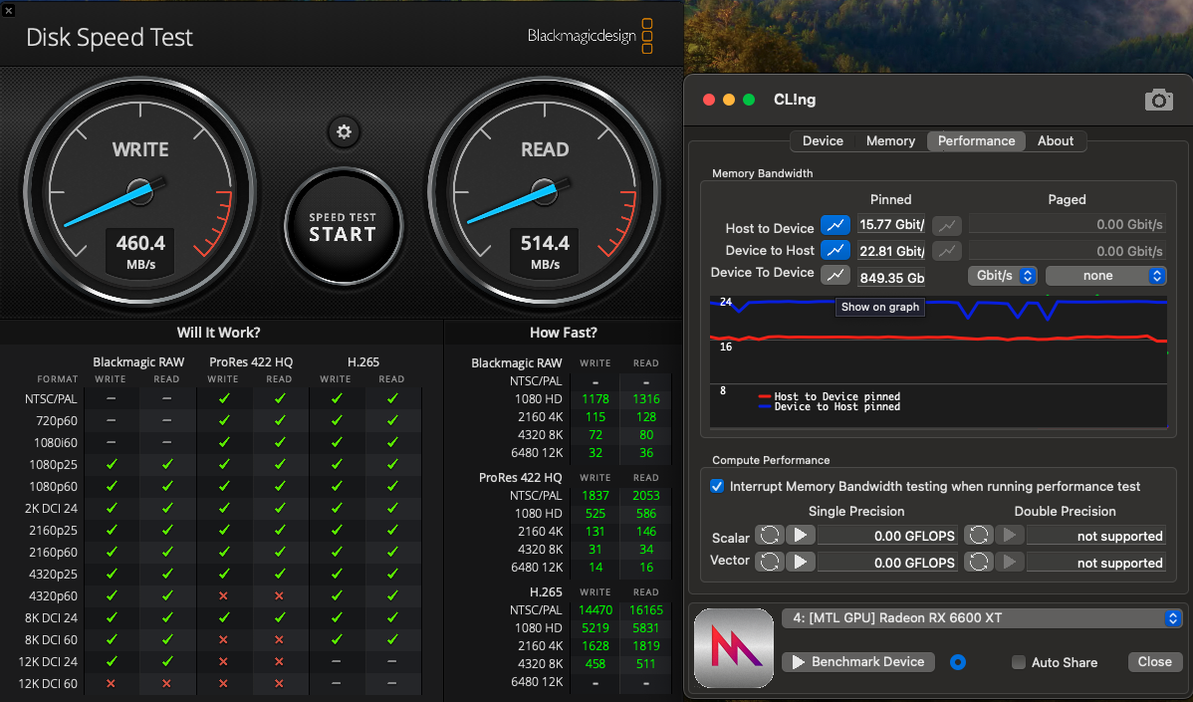The width and height of the screenshot is (1193, 702).
Task: Click the bandwidth graph area
Action: tap(938, 362)
